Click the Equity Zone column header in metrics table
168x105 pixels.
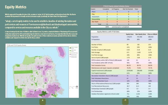[x=130, y=34]
